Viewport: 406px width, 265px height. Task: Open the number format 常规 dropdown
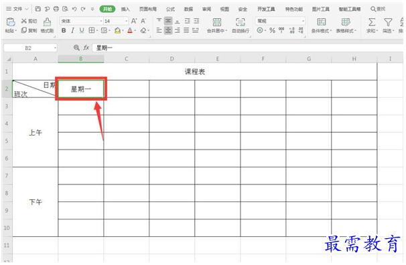[x=303, y=21]
